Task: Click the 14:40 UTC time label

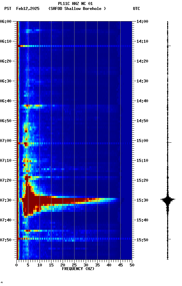Action: pyautogui.click(x=142, y=101)
